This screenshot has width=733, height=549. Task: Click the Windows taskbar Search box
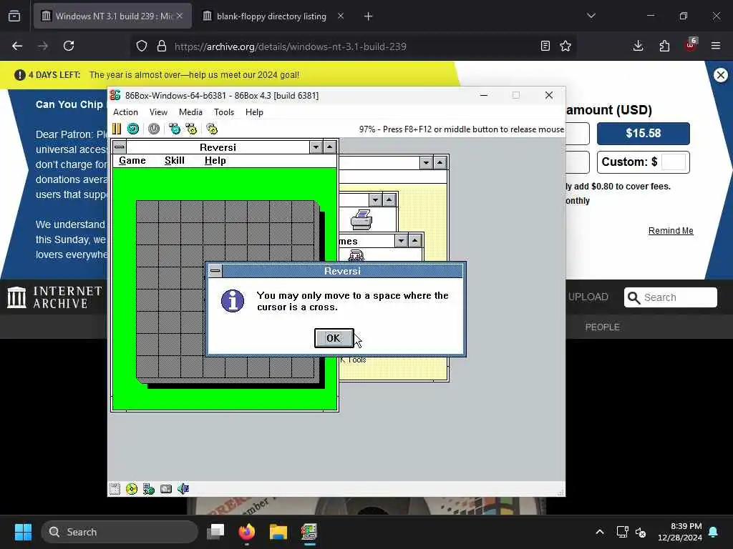120,532
